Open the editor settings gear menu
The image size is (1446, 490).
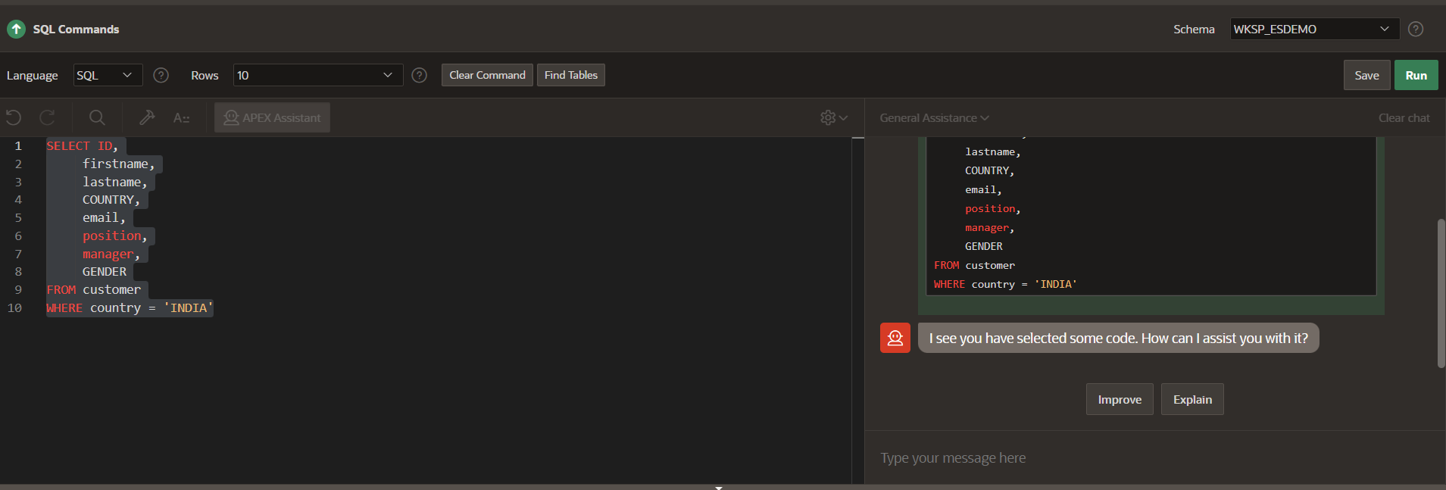coord(833,117)
